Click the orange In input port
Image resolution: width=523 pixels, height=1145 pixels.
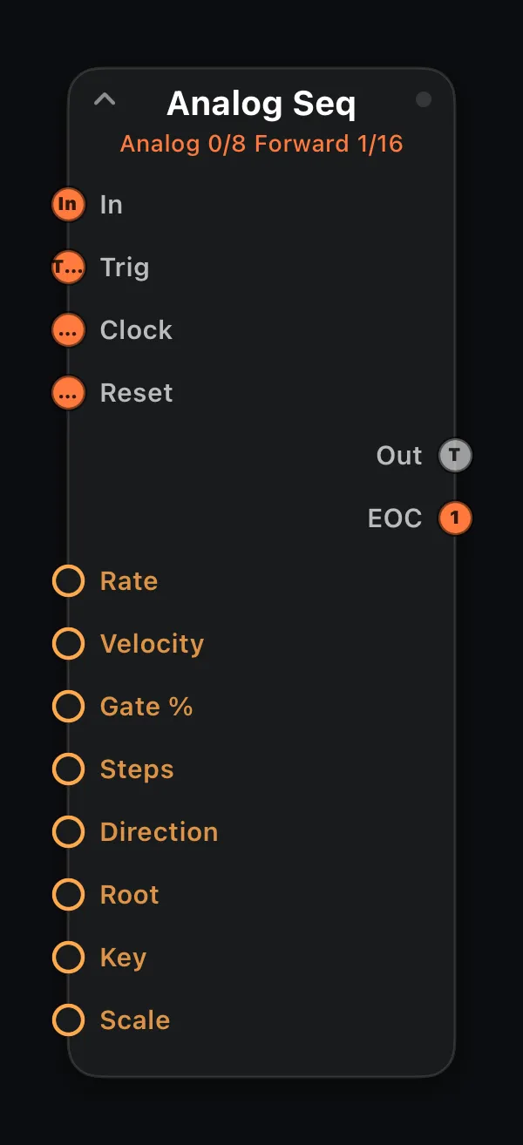pyautogui.click(x=68, y=205)
